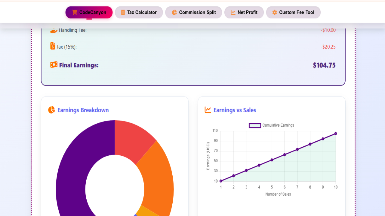Click the "70" y-axis tick label
The width and height of the screenshot is (385, 216).
click(216, 151)
